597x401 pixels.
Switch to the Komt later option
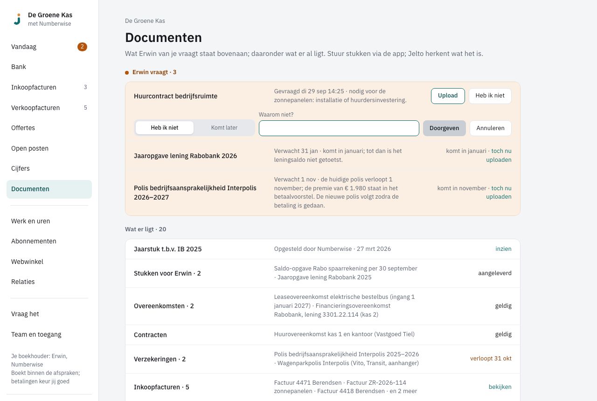coord(224,128)
